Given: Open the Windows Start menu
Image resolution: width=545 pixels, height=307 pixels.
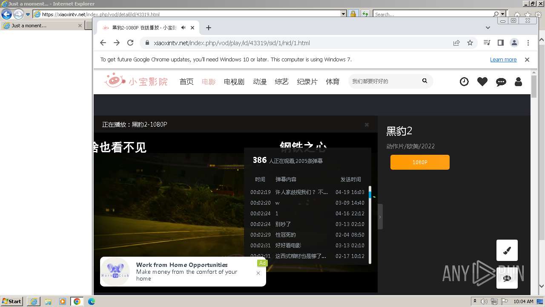Looking at the screenshot, I should pyautogui.click(x=12, y=301).
